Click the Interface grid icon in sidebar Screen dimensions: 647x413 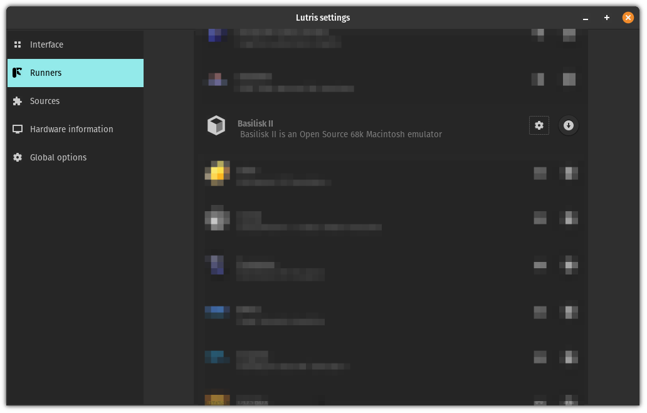tap(18, 44)
